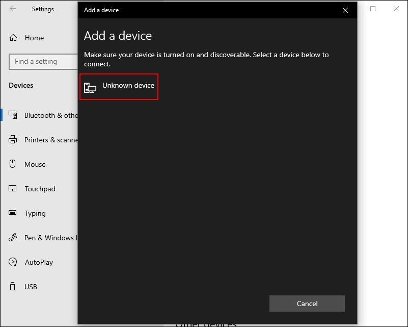Click the Bluetooth & other devices icon
Screen dimensions: 408x327
click(13, 115)
